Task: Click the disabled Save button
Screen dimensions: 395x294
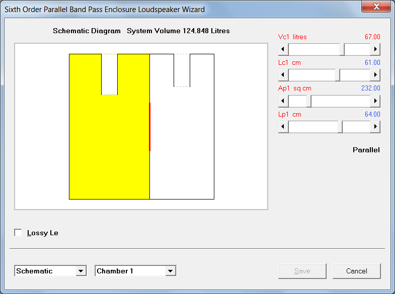Action: (x=302, y=271)
